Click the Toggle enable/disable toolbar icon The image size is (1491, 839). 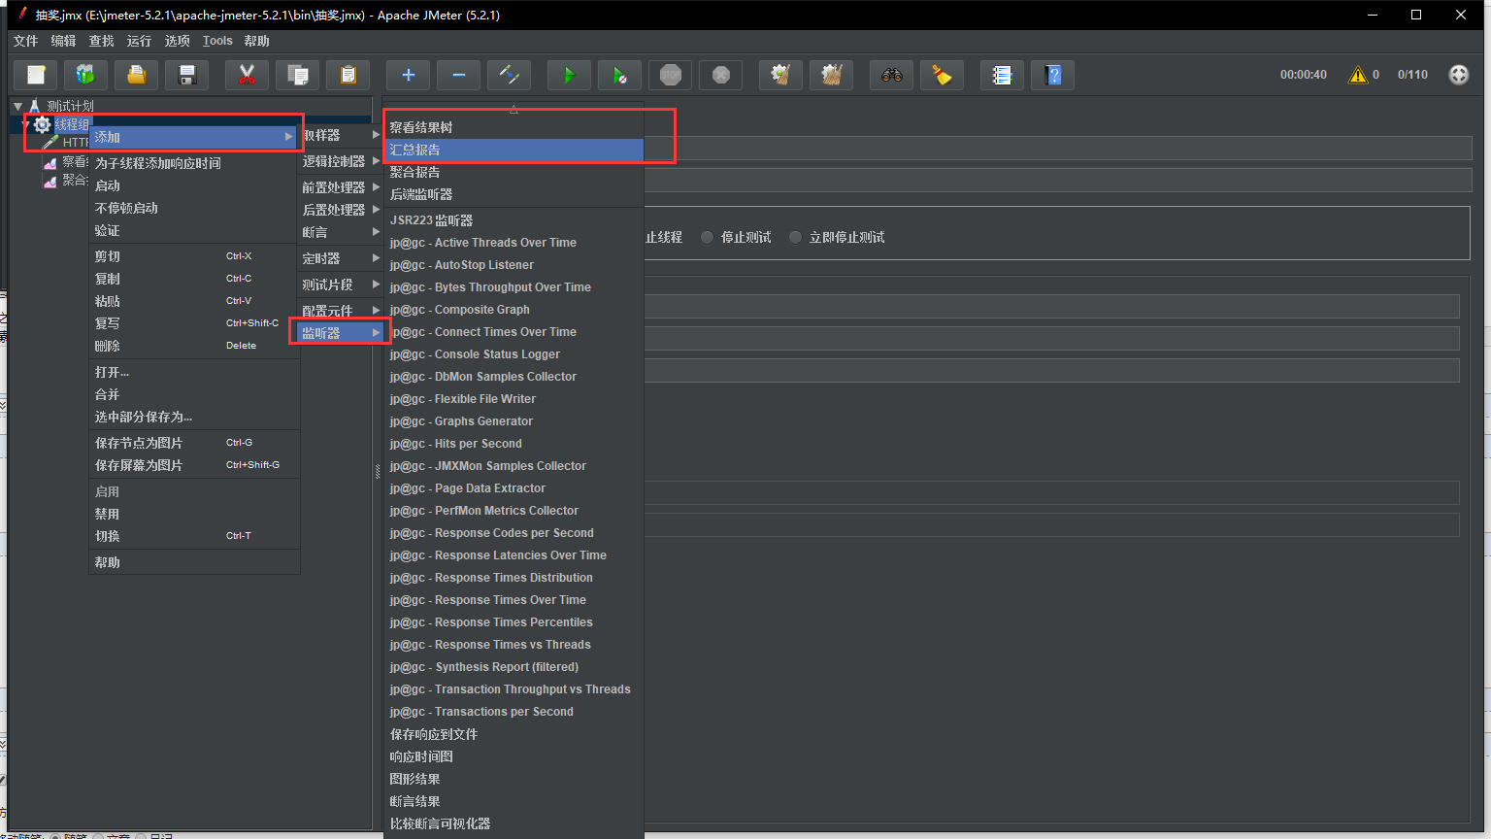(510, 75)
